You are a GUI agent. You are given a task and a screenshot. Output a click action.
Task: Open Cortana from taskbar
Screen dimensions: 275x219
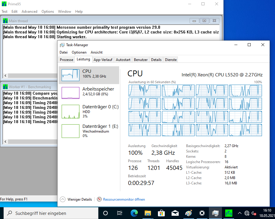tap(105, 213)
